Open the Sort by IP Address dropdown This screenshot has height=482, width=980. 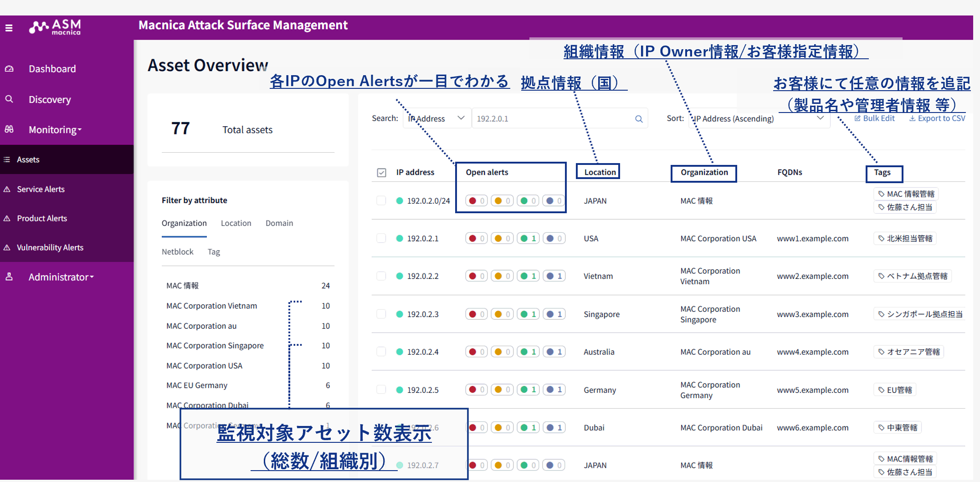759,118
